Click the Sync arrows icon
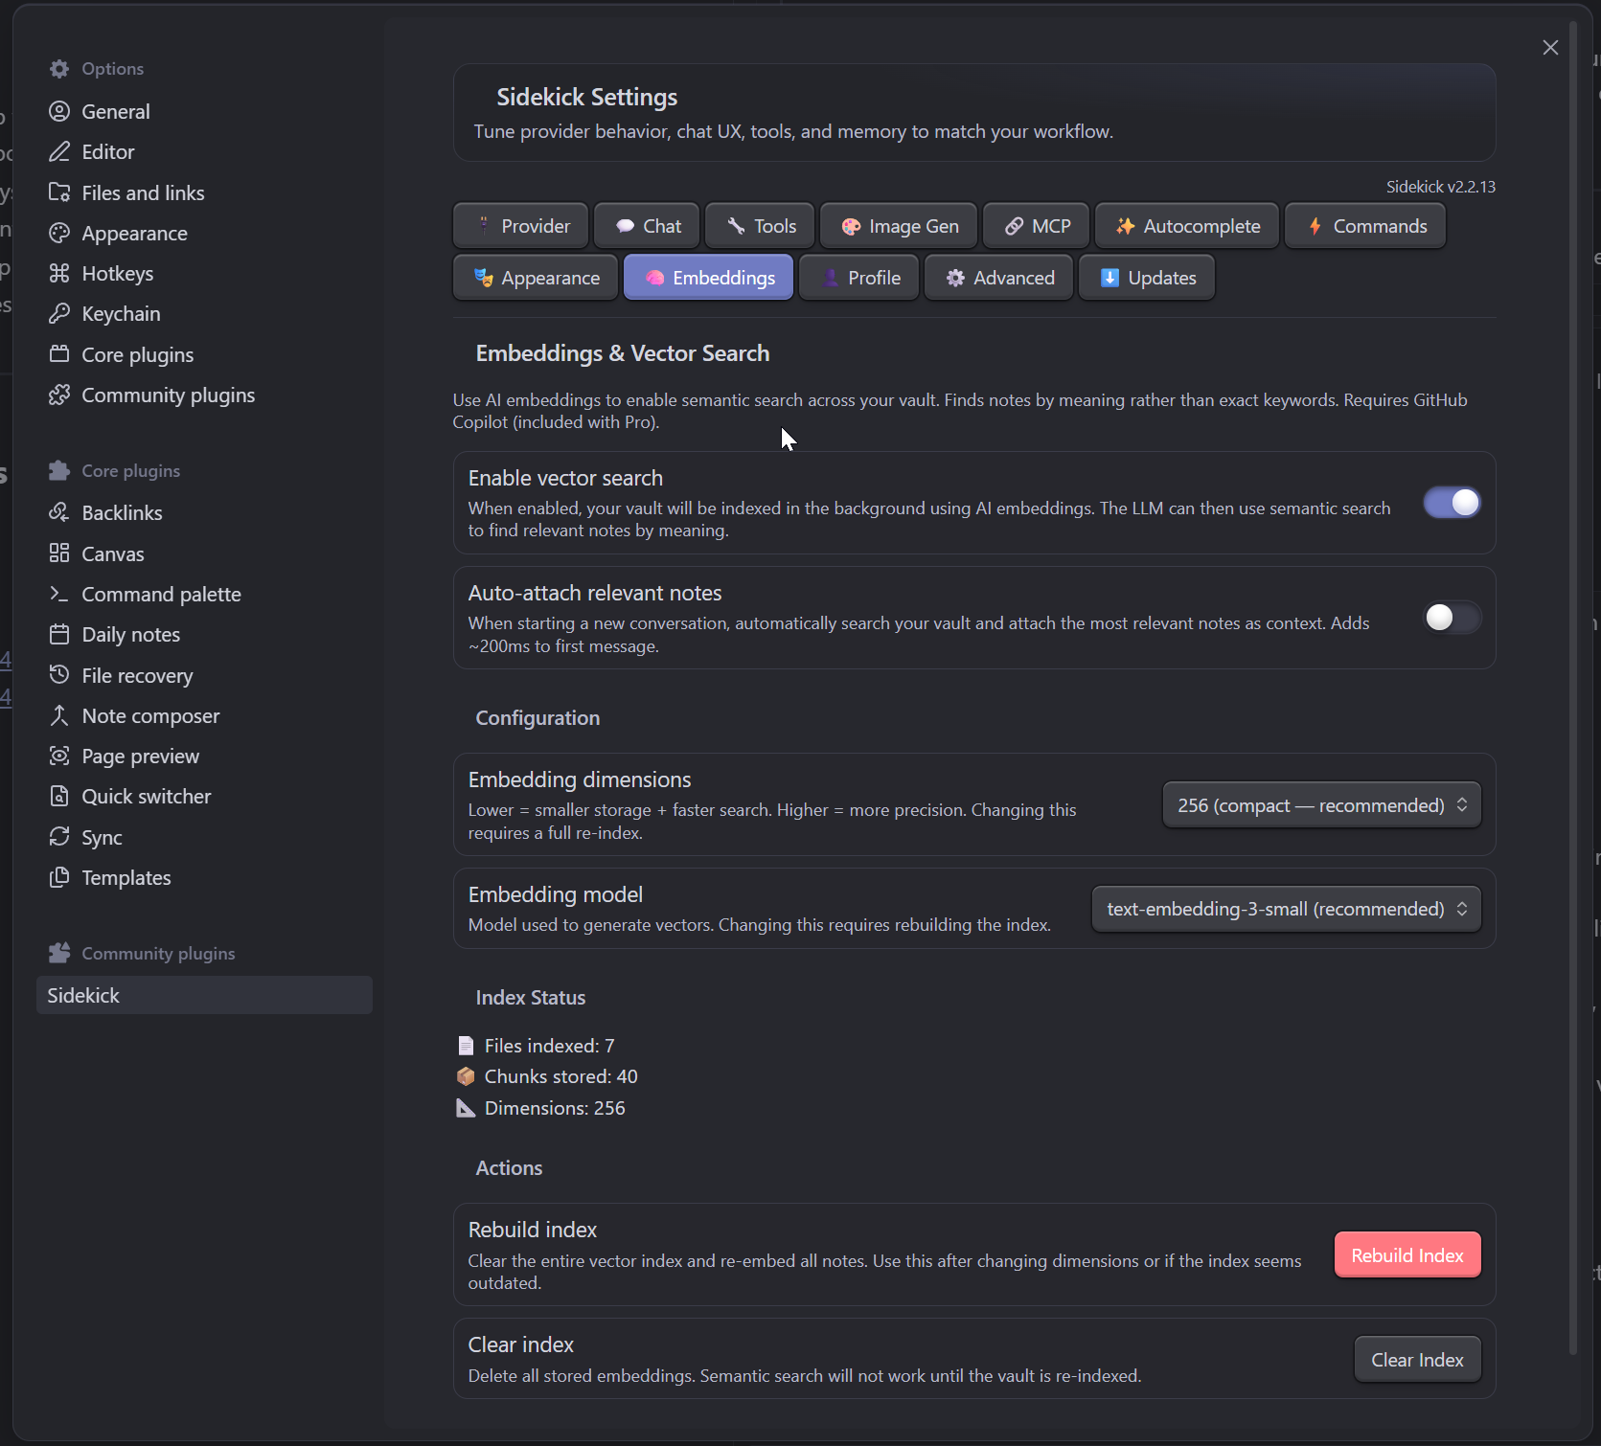Image resolution: width=1601 pixels, height=1446 pixels. click(59, 837)
